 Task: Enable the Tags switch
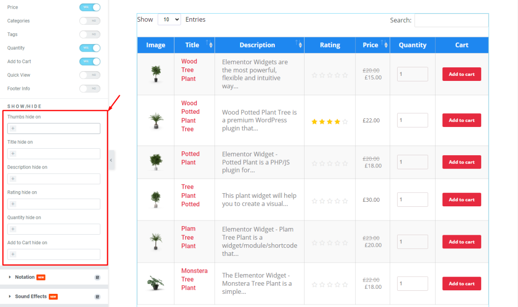tap(90, 34)
